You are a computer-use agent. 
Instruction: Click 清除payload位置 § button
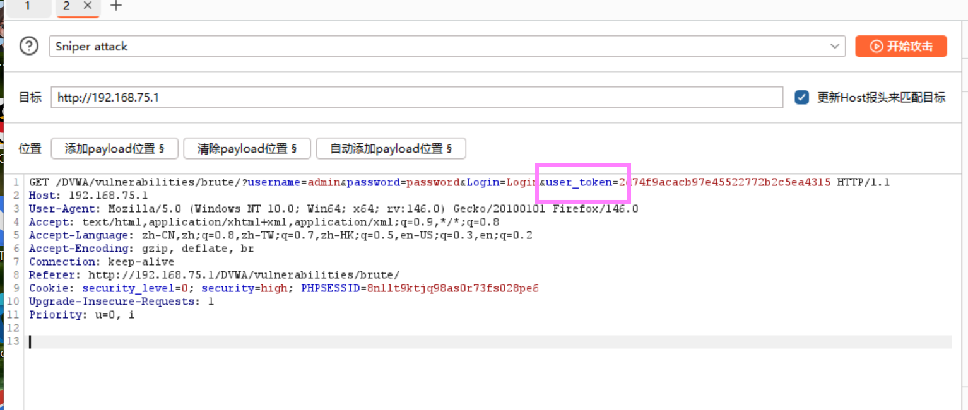247,149
